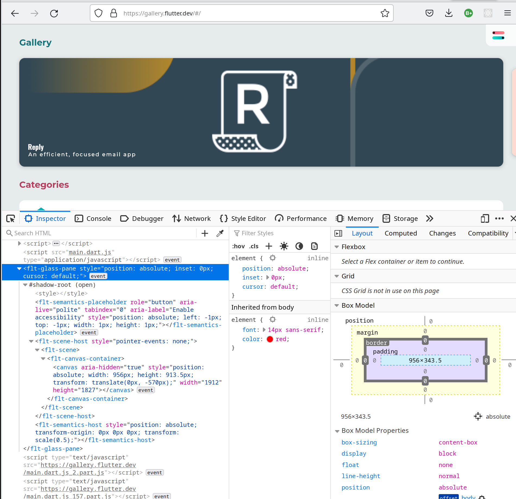Viewport: 516px width, 499px height.
Task: Collapse the flt-scene node
Action: click(x=37, y=350)
